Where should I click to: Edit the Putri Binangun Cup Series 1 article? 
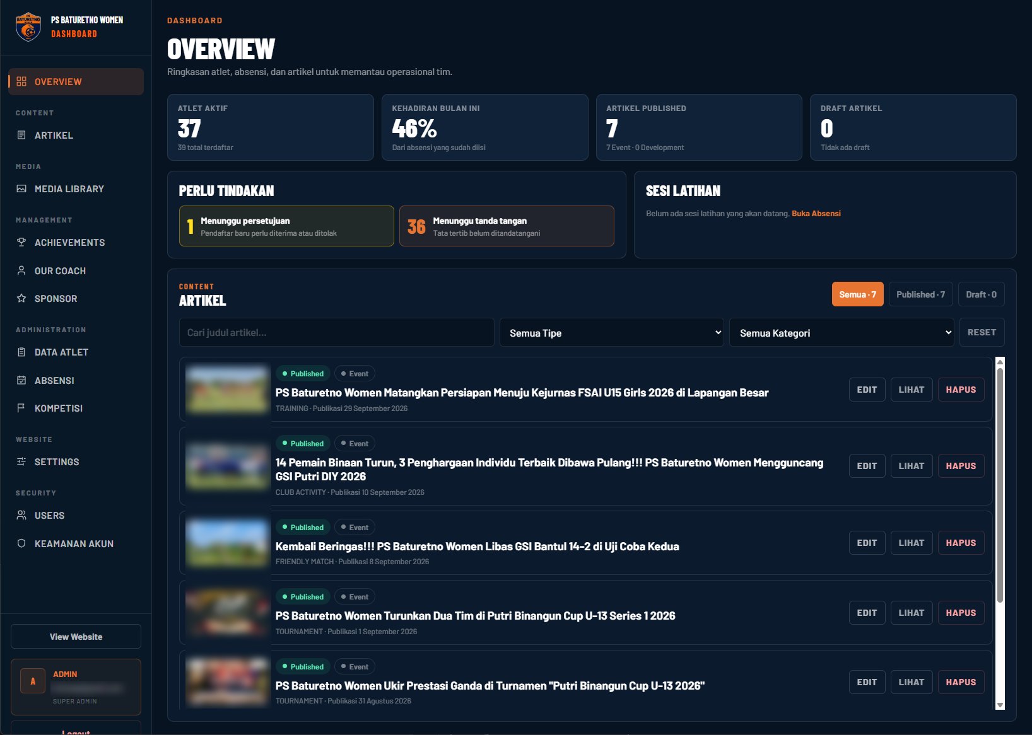(x=867, y=613)
